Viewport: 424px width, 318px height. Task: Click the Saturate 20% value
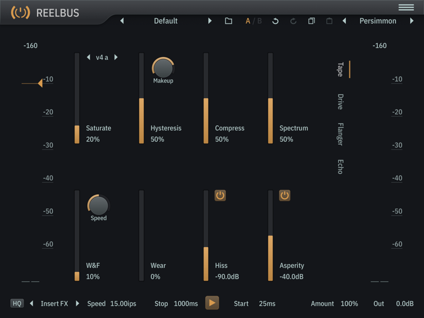pos(93,139)
